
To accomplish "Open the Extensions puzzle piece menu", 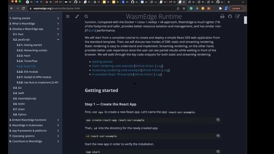I will [x=220, y=9].
